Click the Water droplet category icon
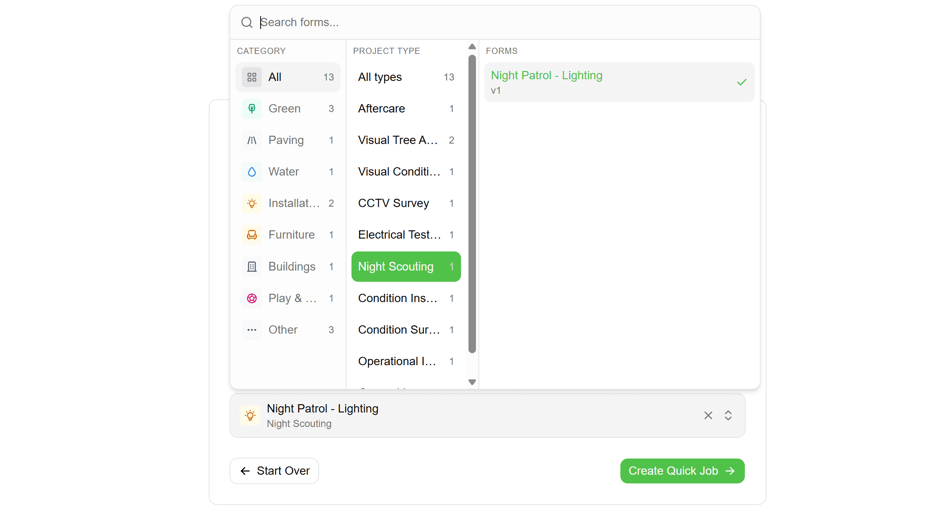 click(x=252, y=171)
